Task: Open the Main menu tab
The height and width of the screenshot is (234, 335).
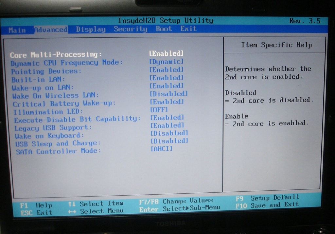Action: (x=17, y=30)
